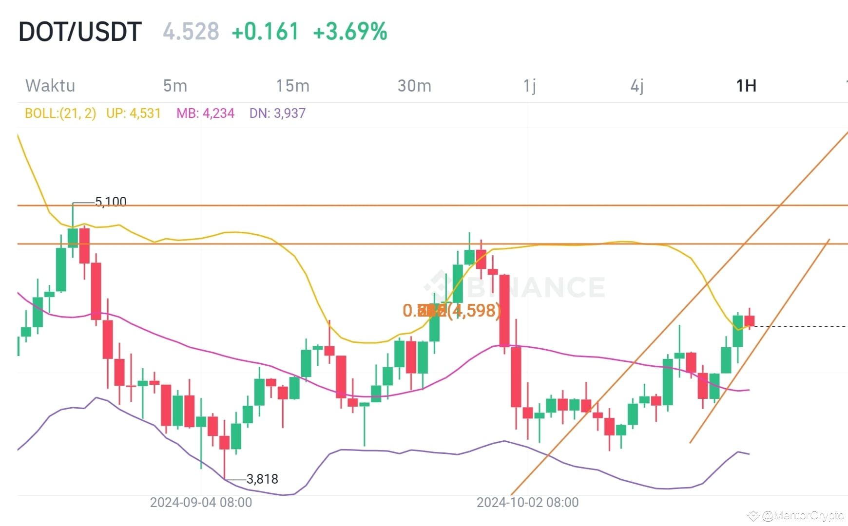The height and width of the screenshot is (526, 848).
Task: Select the 4j timeframe tab
Action: point(637,85)
